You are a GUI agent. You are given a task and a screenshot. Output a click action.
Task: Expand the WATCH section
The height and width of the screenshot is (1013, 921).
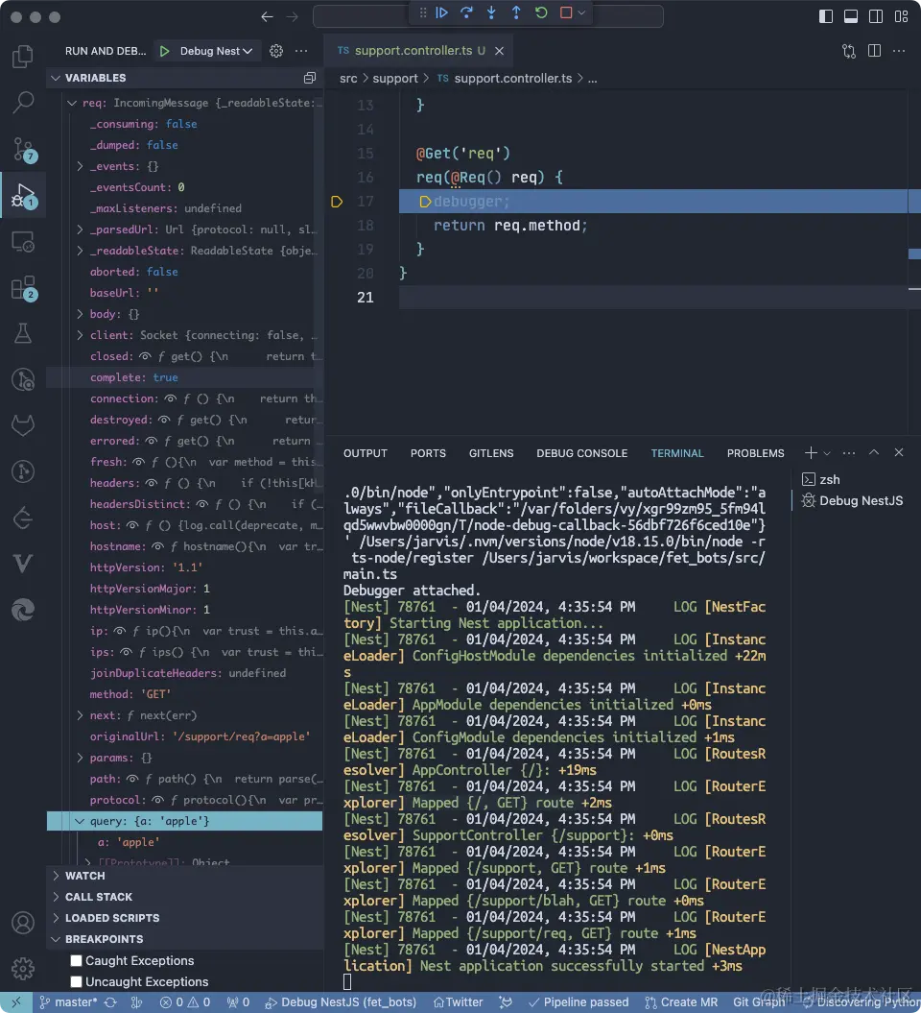(185, 876)
